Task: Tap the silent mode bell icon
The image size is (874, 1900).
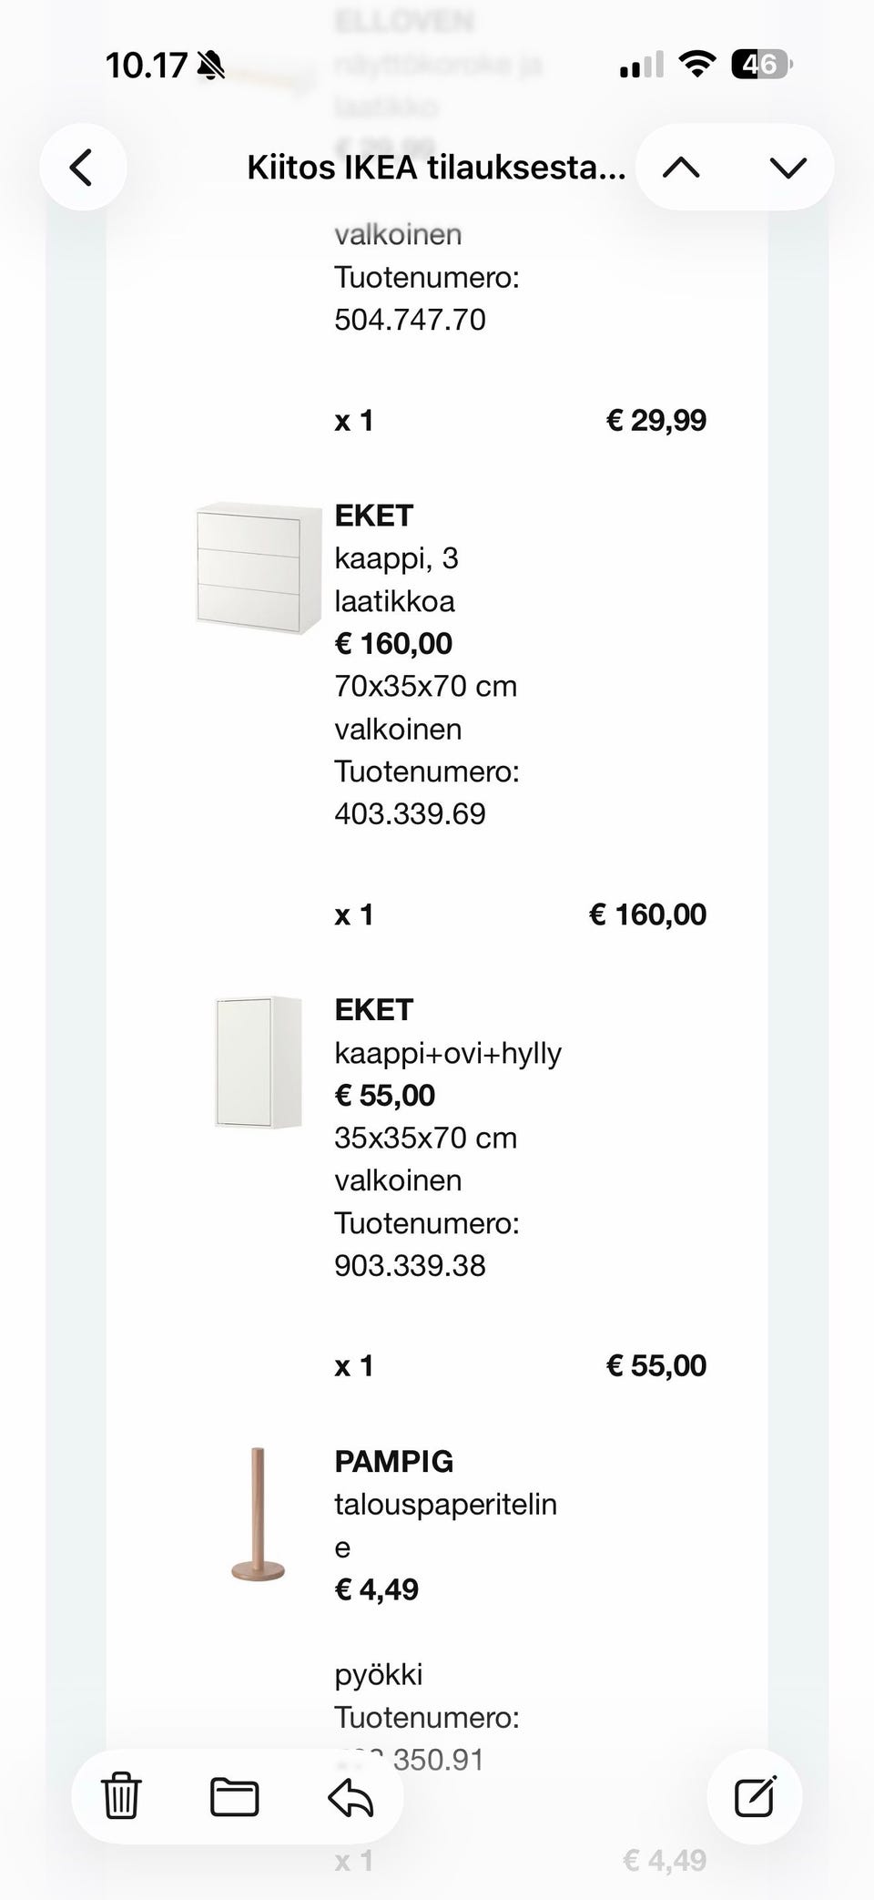Action: click(211, 66)
